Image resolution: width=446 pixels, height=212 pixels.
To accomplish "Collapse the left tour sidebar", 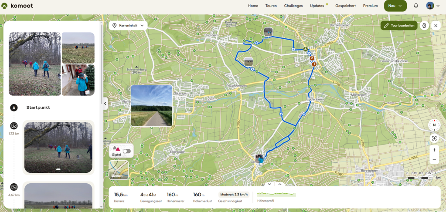I will (105, 104).
